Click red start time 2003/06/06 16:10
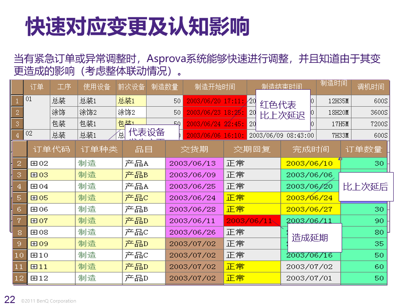 215,135
